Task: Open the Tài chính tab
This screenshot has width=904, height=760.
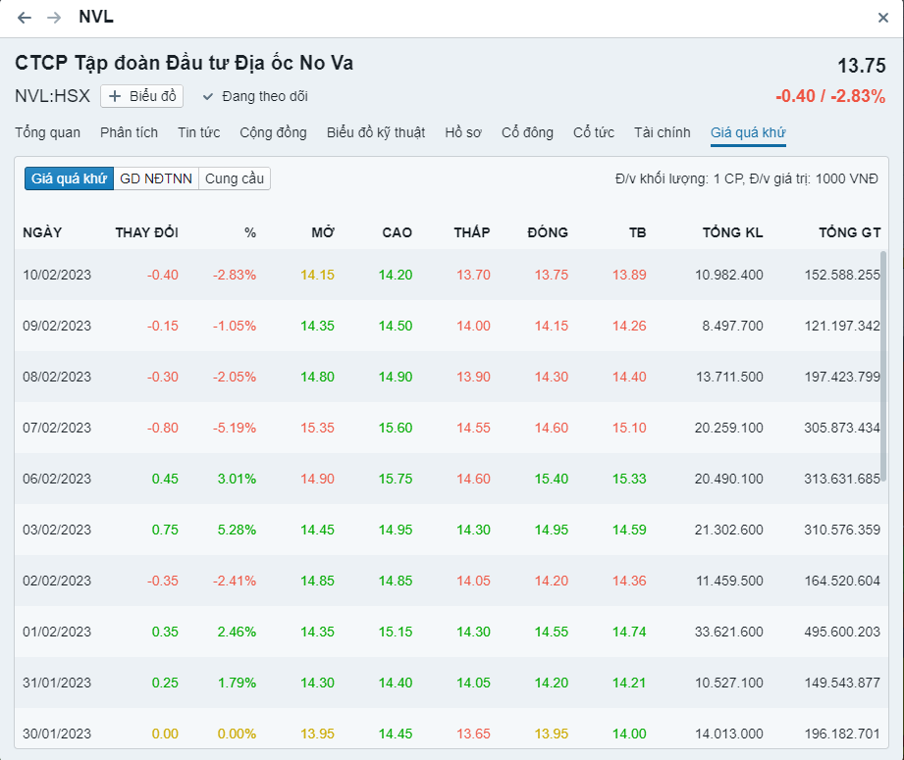Action: click(x=663, y=132)
